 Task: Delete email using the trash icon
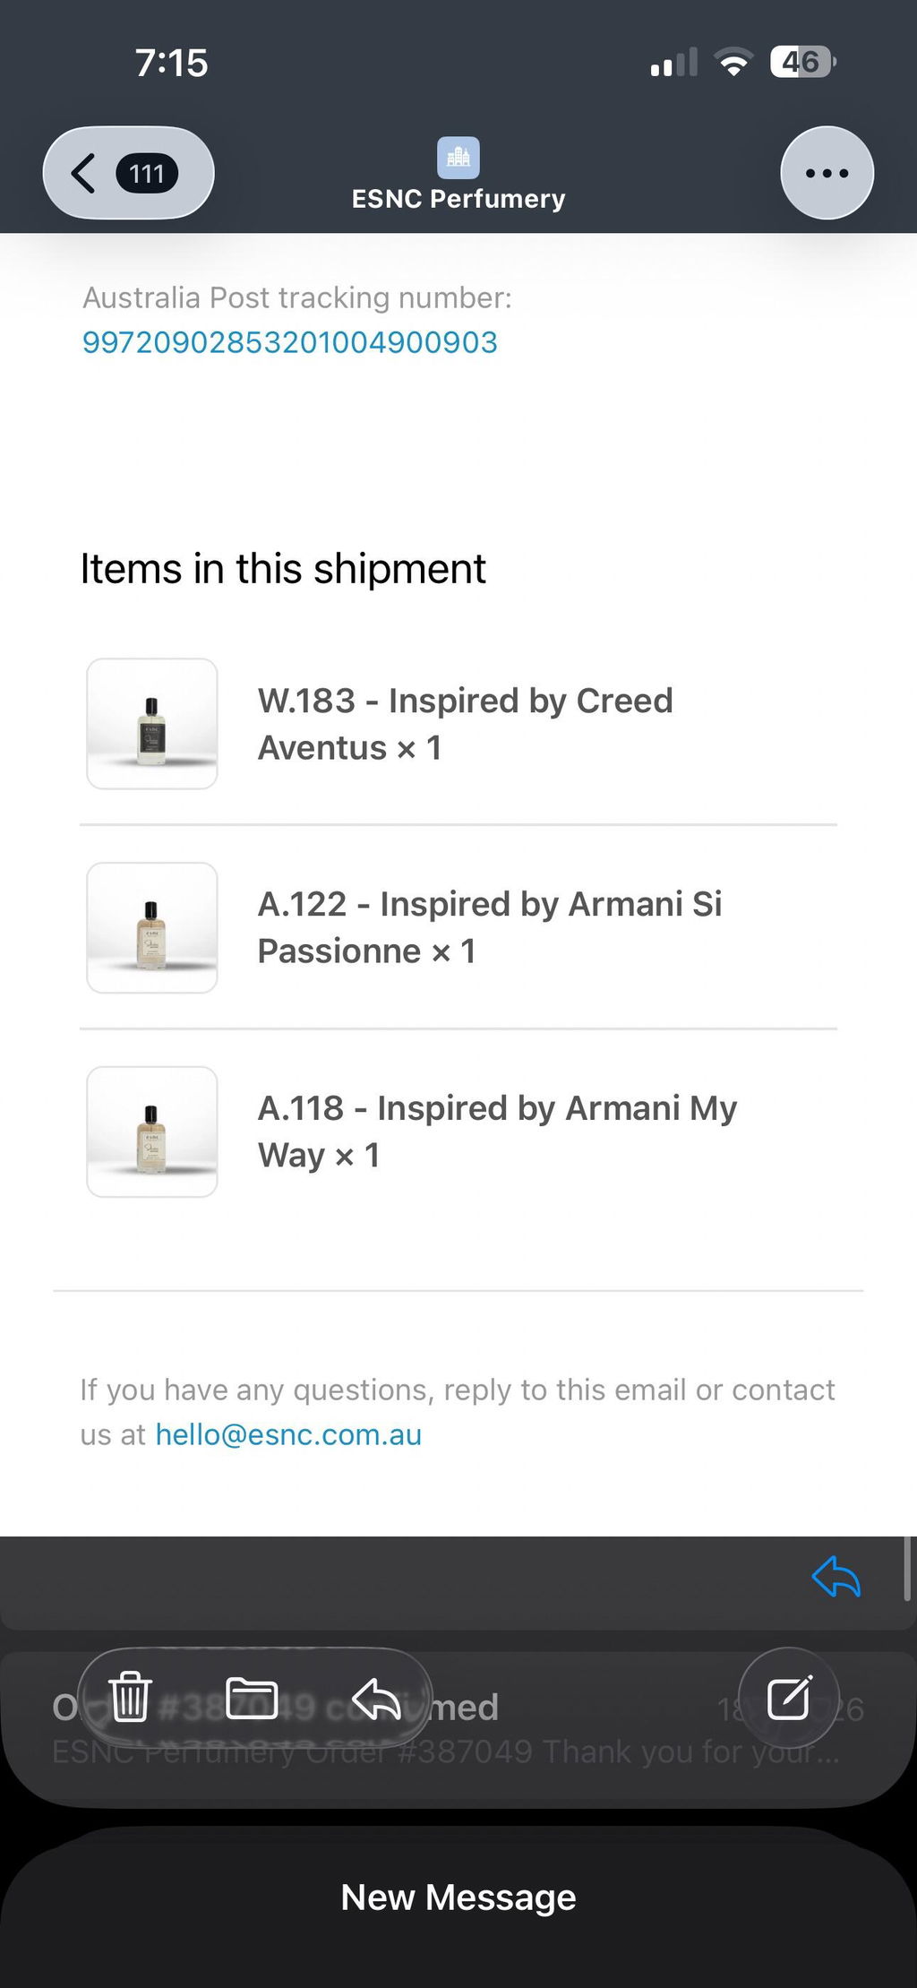(131, 1697)
